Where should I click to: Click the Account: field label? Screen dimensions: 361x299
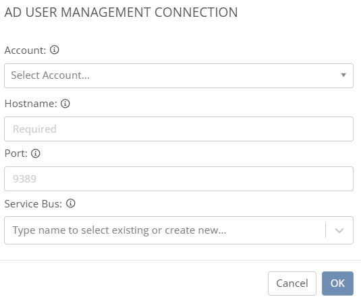[26, 51]
